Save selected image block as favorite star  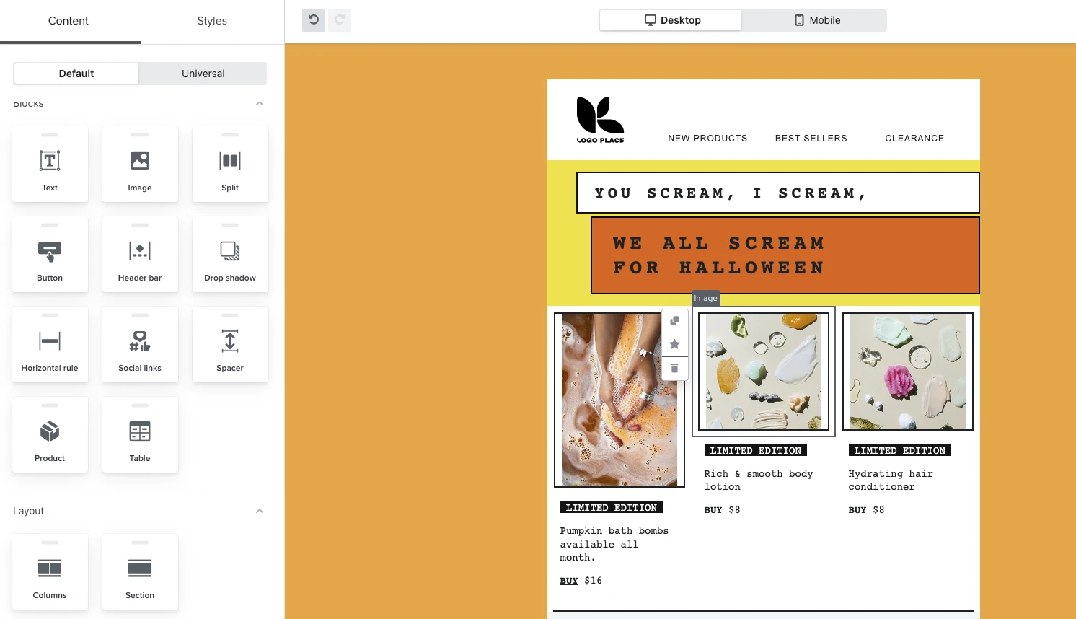(674, 344)
